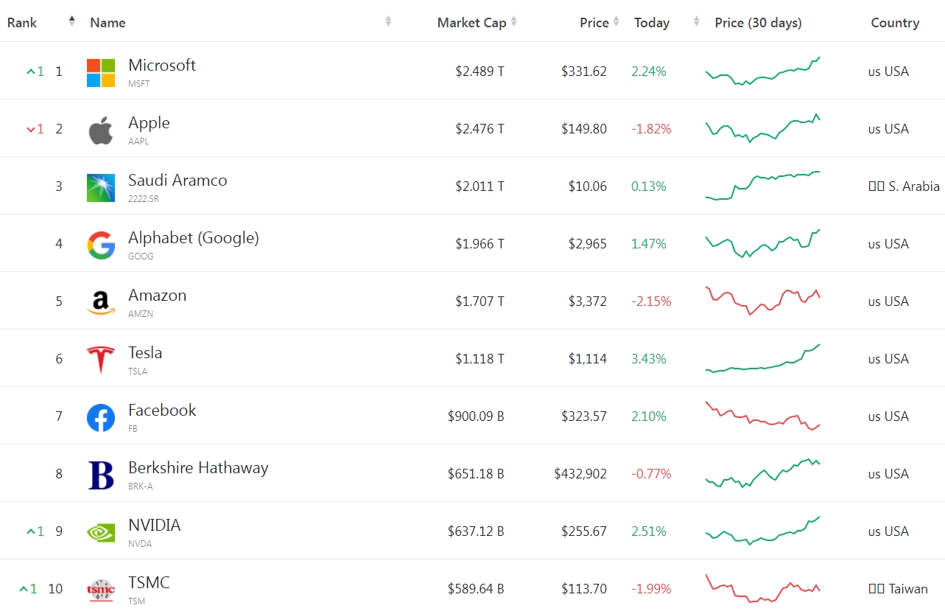Click the 3.43% today change
The width and height of the screenshot is (945, 614).
[x=649, y=359]
